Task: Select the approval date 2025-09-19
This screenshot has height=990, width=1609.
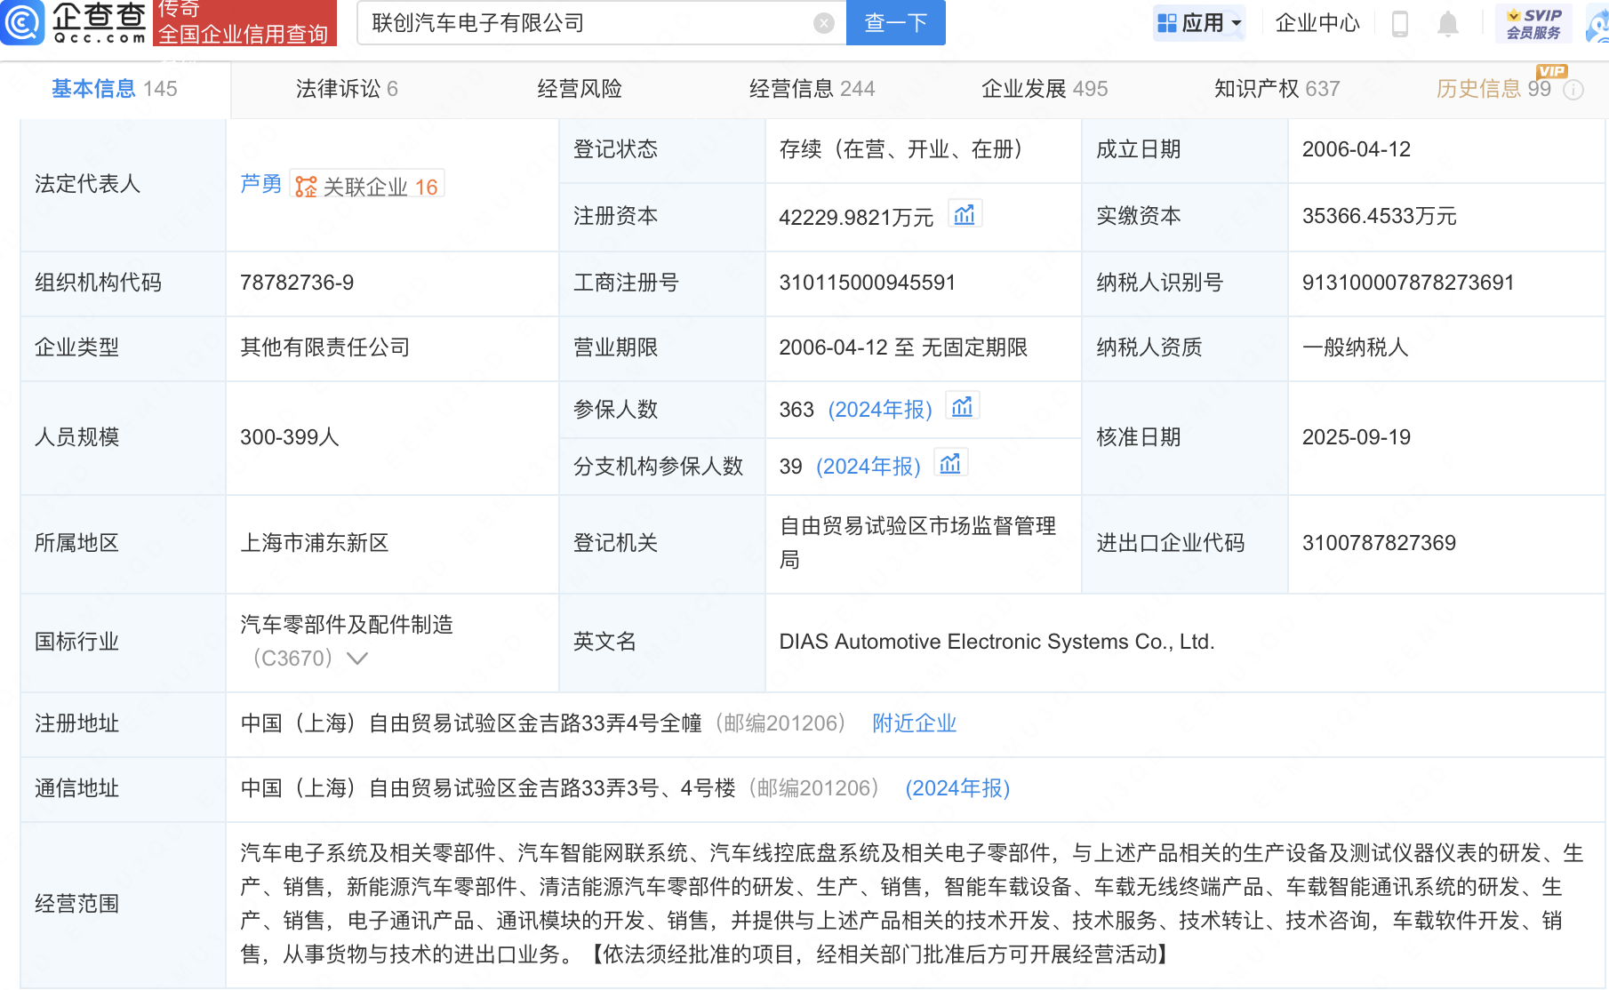Action: click(x=1357, y=437)
